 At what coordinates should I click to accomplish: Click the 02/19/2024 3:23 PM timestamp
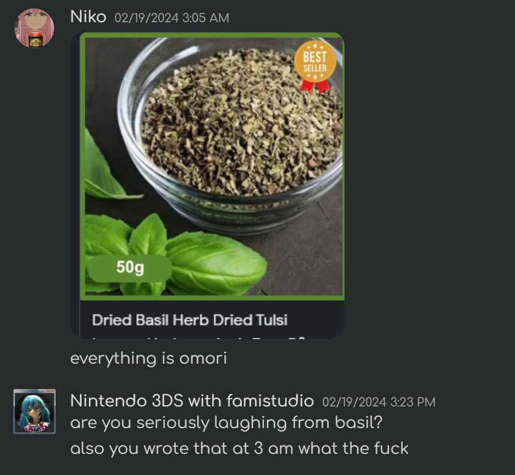(379, 402)
